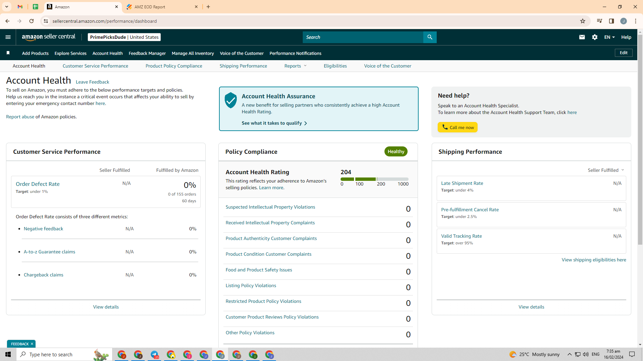Viewport: 643px width, 361px height.
Task: Open the Order Defect Rate link
Action: tap(38, 184)
